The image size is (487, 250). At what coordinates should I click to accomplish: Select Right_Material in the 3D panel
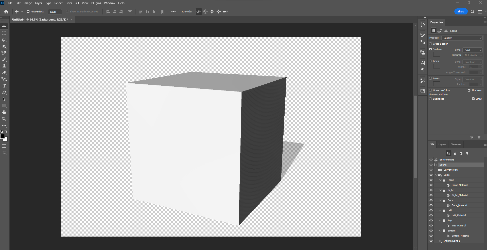[x=460, y=195]
